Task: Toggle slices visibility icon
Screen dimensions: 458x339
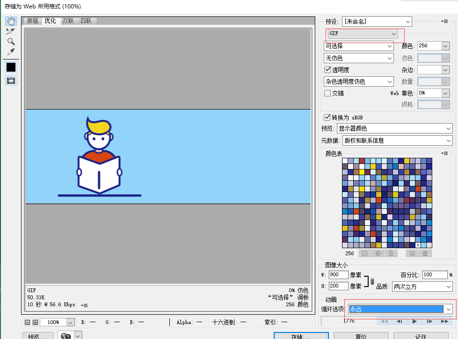Action: coord(11,81)
